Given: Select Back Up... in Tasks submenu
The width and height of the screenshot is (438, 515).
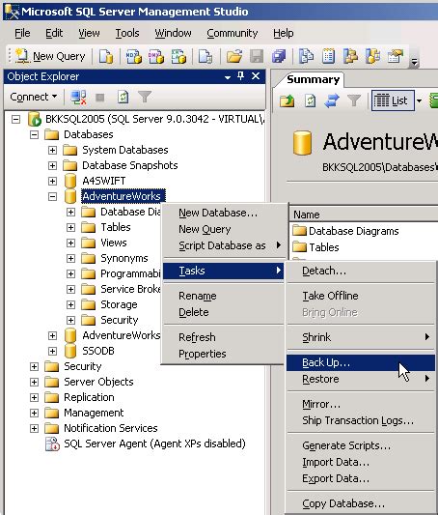Looking at the screenshot, I should pyautogui.click(x=361, y=362).
